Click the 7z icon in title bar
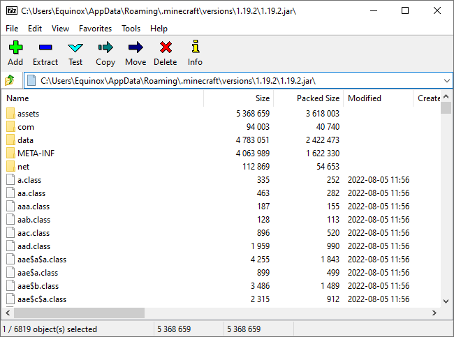The height and width of the screenshot is (337, 454). tap(12, 11)
